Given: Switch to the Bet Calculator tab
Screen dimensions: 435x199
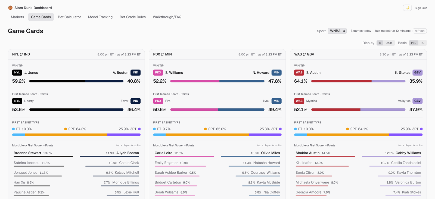Looking at the screenshot, I should [x=69, y=17].
